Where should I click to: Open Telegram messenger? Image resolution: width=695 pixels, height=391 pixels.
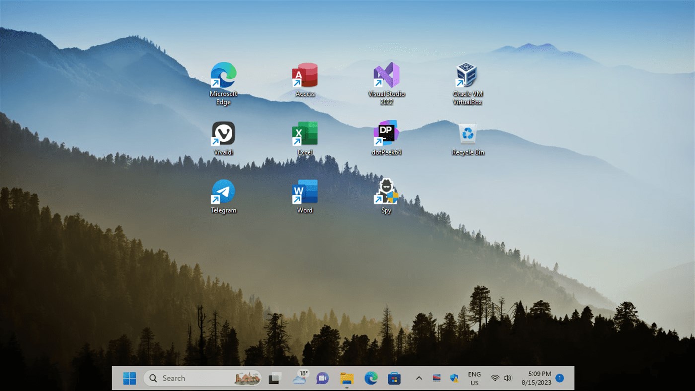click(x=223, y=191)
